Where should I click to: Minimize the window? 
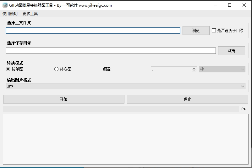(x=216, y=5)
